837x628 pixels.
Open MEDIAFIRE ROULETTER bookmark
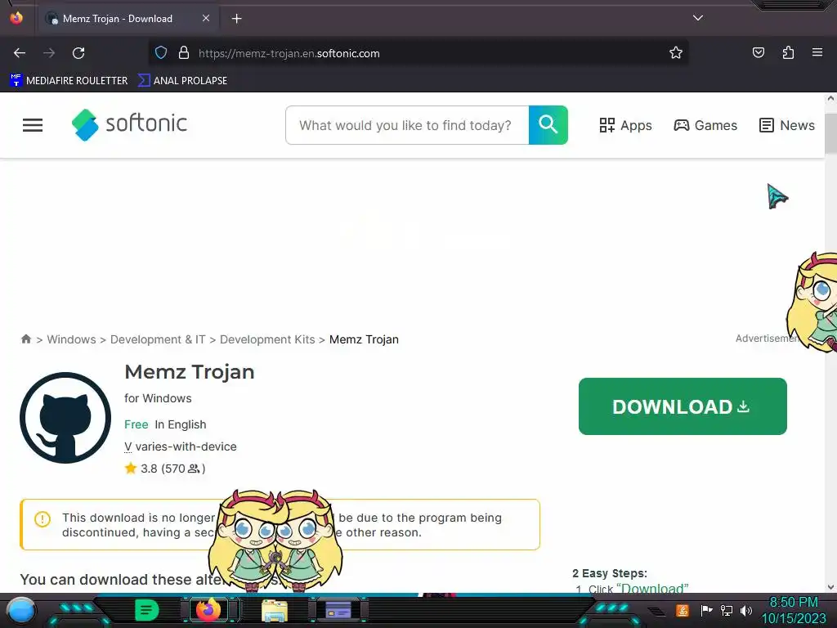(x=69, y=81)
